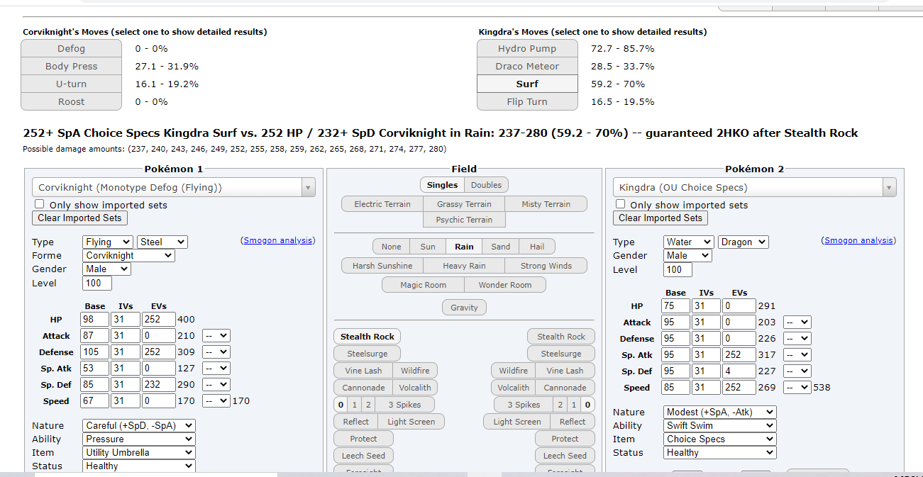Select Harsh Sunshine weather
923x477 pixels.
(x=382, y=266)
